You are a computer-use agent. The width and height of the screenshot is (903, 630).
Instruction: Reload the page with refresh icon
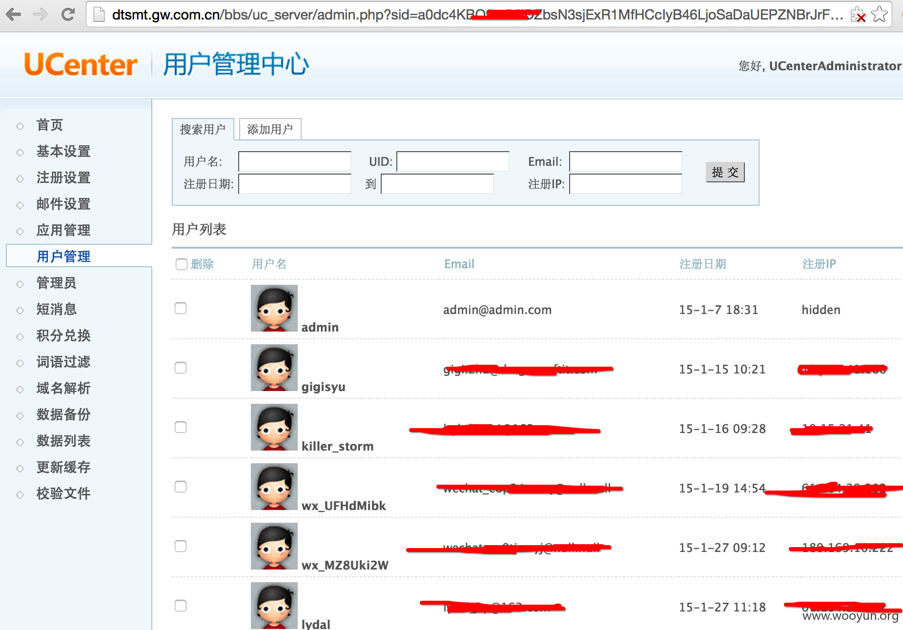pyautogui.click(x=68, y=14)
